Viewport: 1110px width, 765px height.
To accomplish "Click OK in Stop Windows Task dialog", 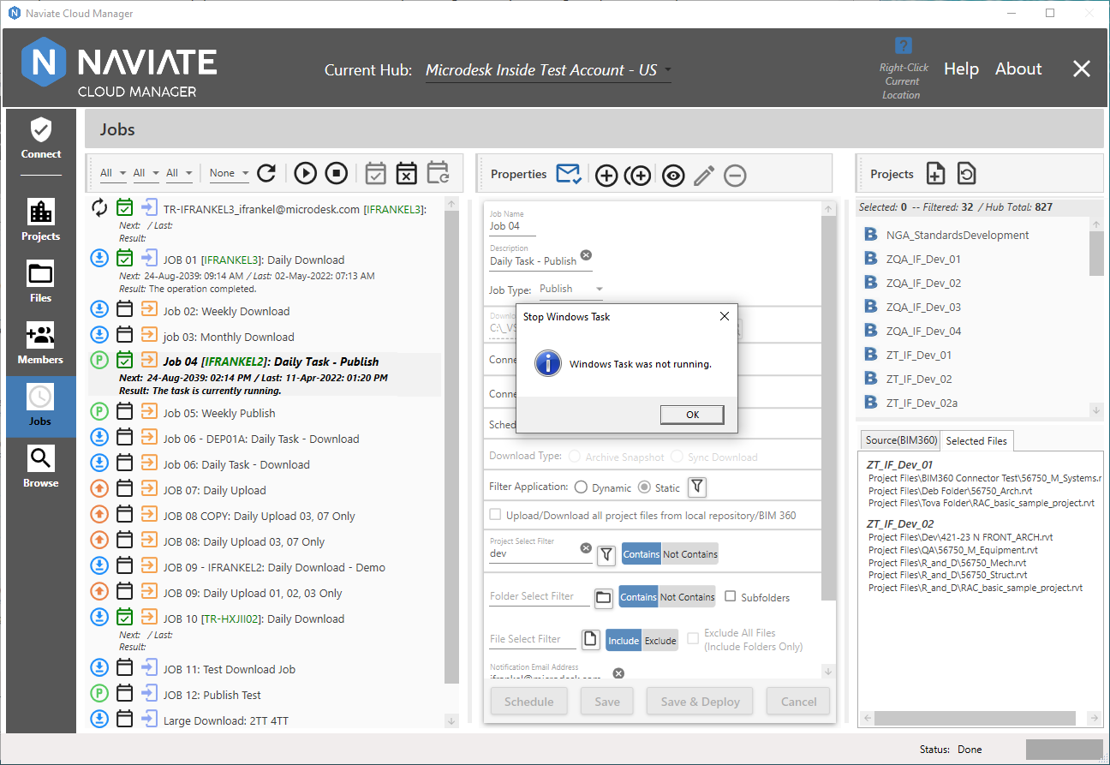I will 692,415.
